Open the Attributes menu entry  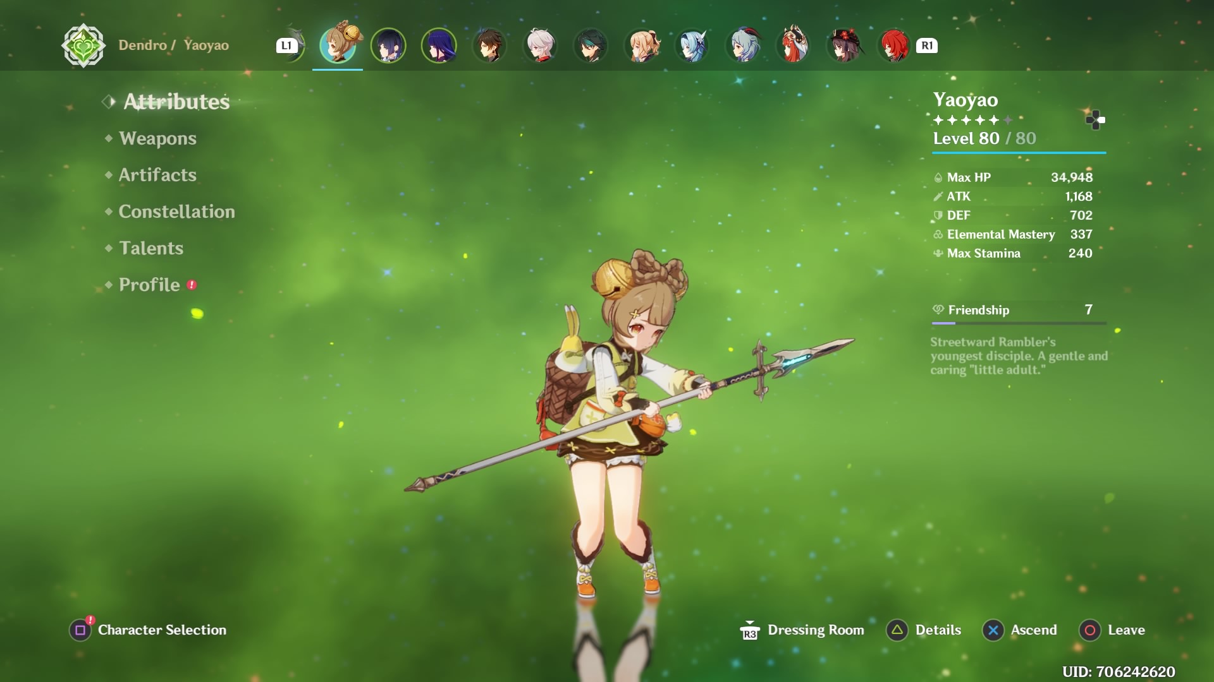point(176,102)
